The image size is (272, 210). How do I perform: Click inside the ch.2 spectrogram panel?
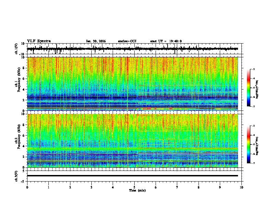tap(132, 141)
